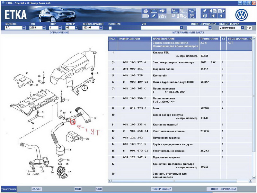
Task: Click the Материальный заказ menu label
Action: click(188, 32)
